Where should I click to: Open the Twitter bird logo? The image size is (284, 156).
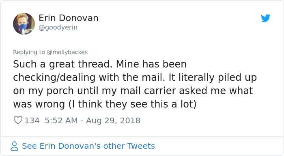[x=265, y=18]
